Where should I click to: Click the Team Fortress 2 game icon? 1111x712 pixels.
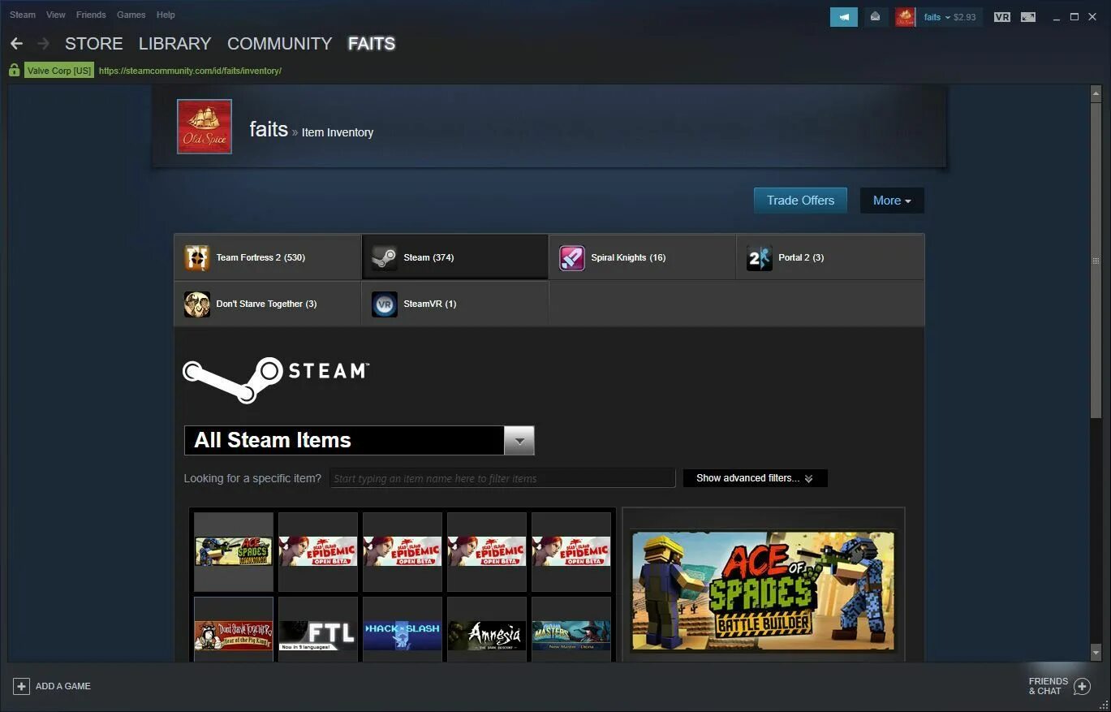(196, 257)
